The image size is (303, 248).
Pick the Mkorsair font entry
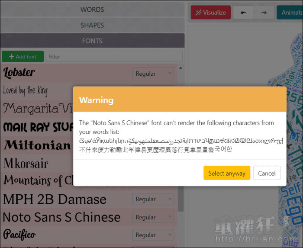click(x=26, y=163)
